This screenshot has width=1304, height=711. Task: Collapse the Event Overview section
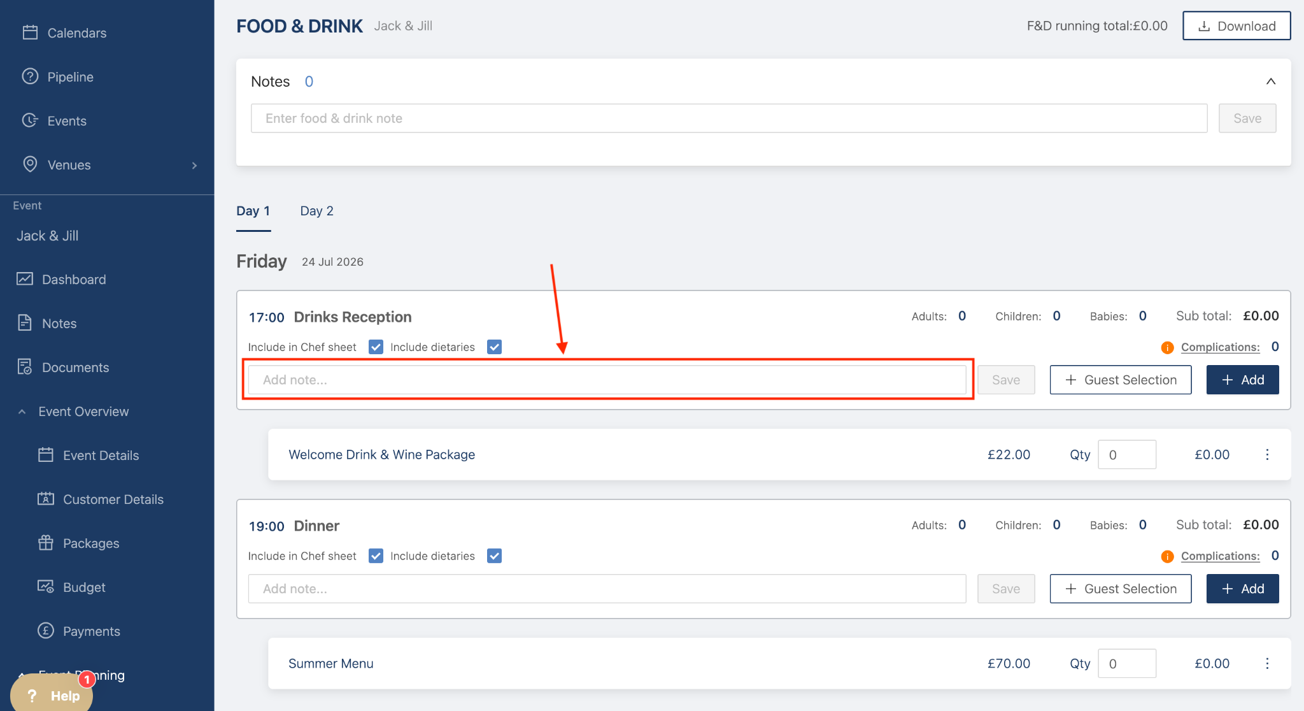[22, 412]
